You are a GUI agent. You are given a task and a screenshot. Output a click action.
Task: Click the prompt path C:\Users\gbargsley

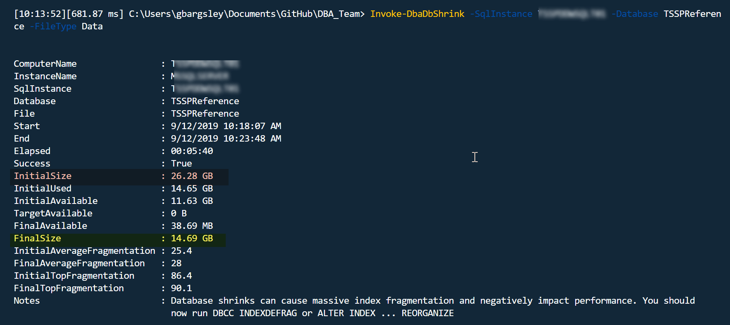(176, 14)
